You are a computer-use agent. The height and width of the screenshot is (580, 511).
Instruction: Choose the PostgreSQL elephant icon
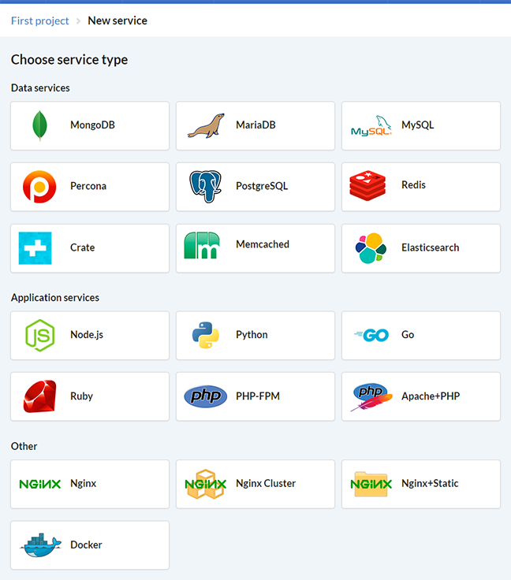205,187
